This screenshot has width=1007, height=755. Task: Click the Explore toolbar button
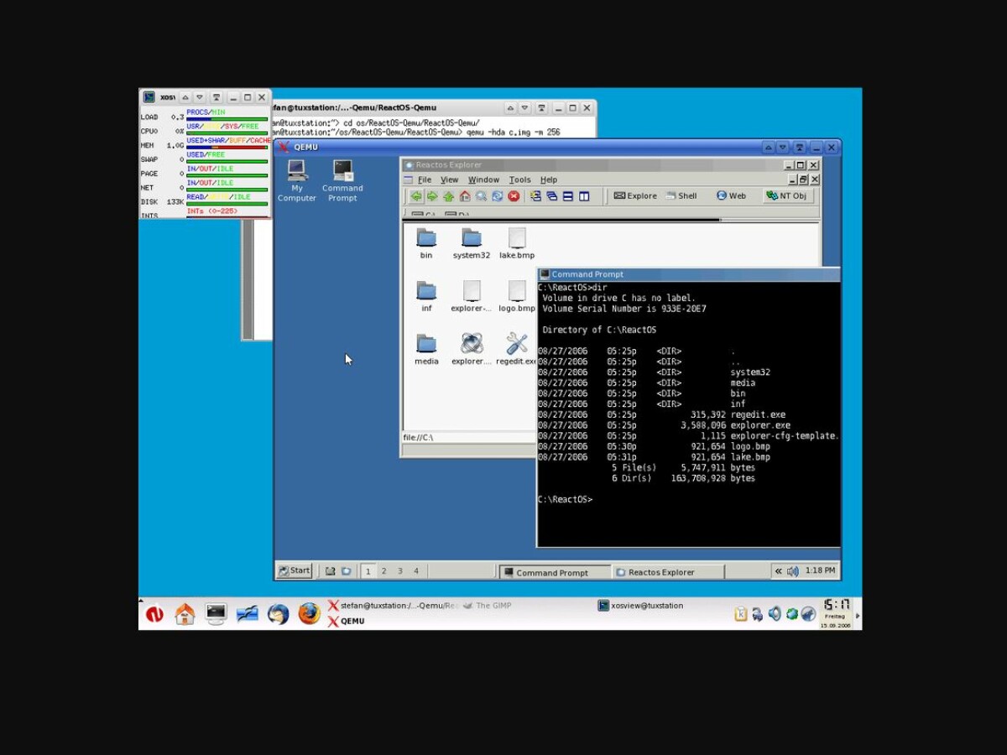coord(635,195)
